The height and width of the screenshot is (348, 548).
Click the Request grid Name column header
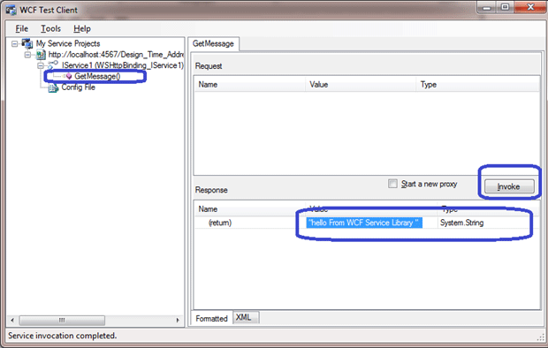[x=250, y=85]
